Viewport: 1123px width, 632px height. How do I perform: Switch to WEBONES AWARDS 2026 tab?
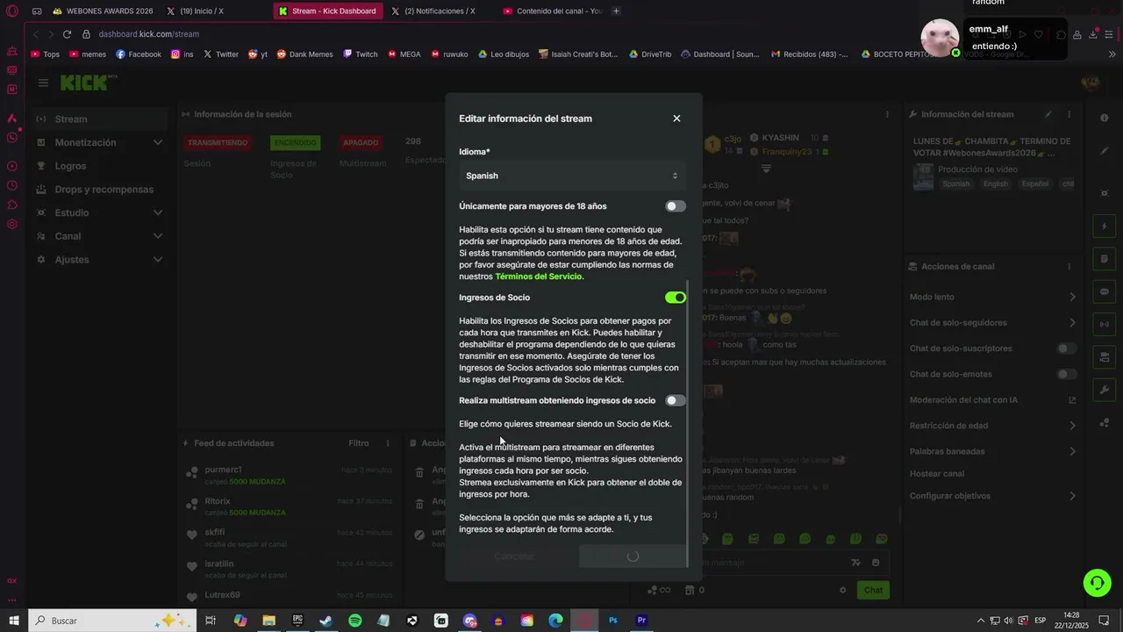point(102,11)
